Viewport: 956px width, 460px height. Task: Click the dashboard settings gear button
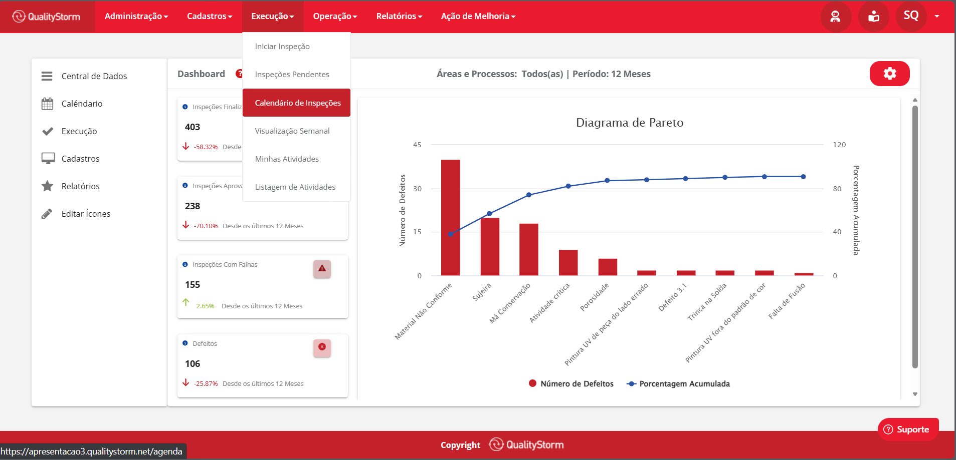pos(889,74)
